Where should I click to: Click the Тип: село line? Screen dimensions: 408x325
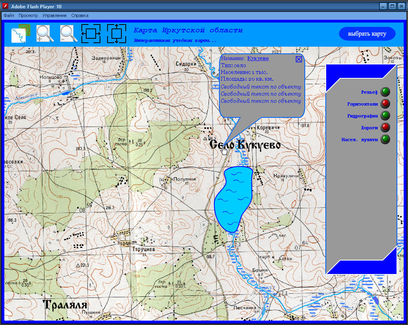(x=233, y=65)
